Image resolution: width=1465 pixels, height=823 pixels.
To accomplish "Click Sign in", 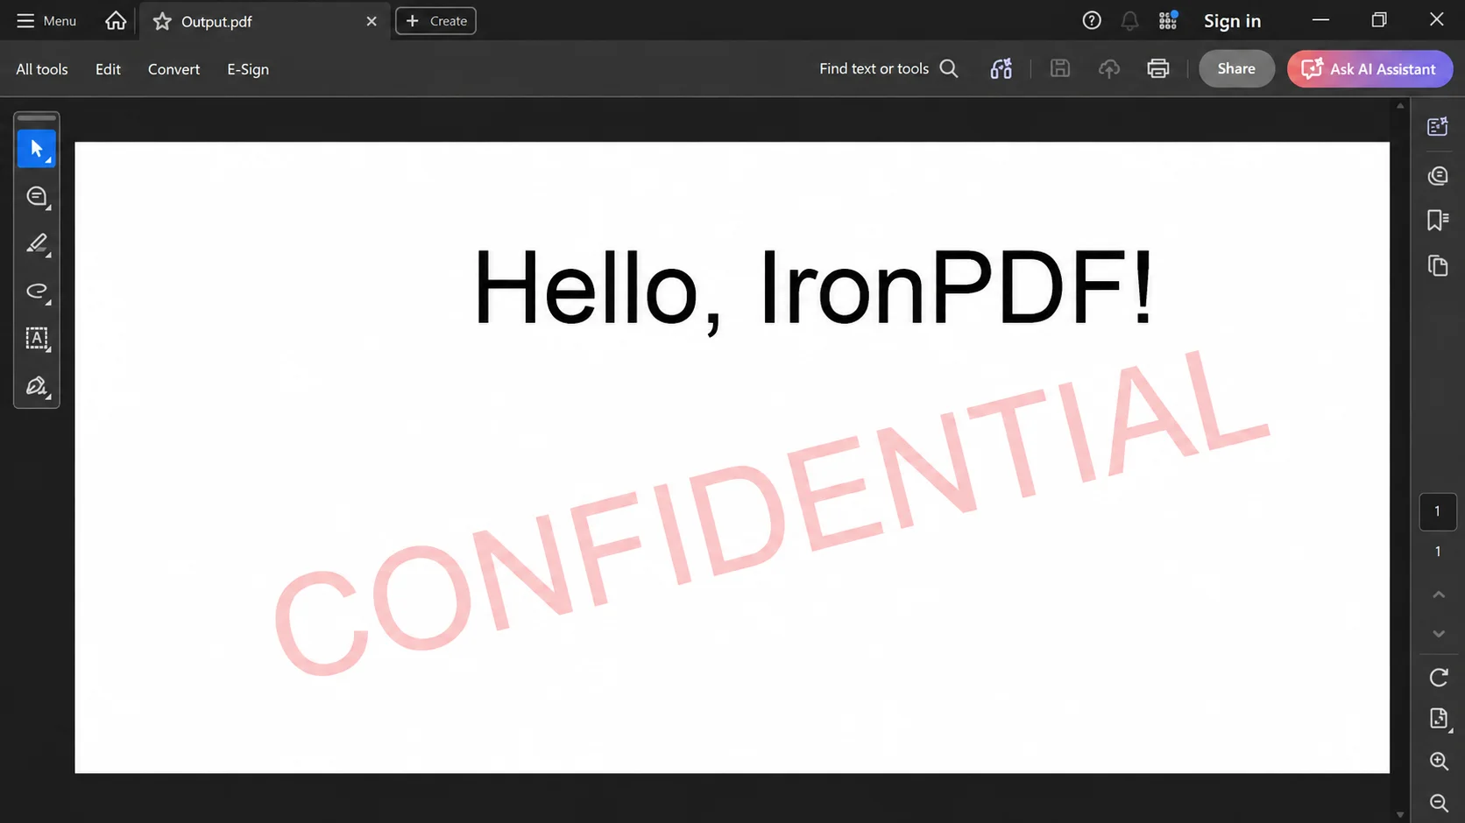I will click(x=1232, y=21).
